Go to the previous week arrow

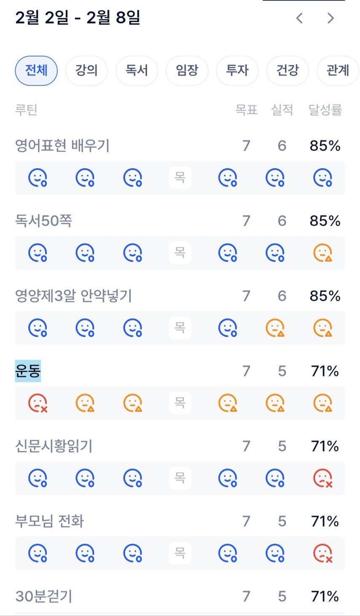click(x=299, y=18)
